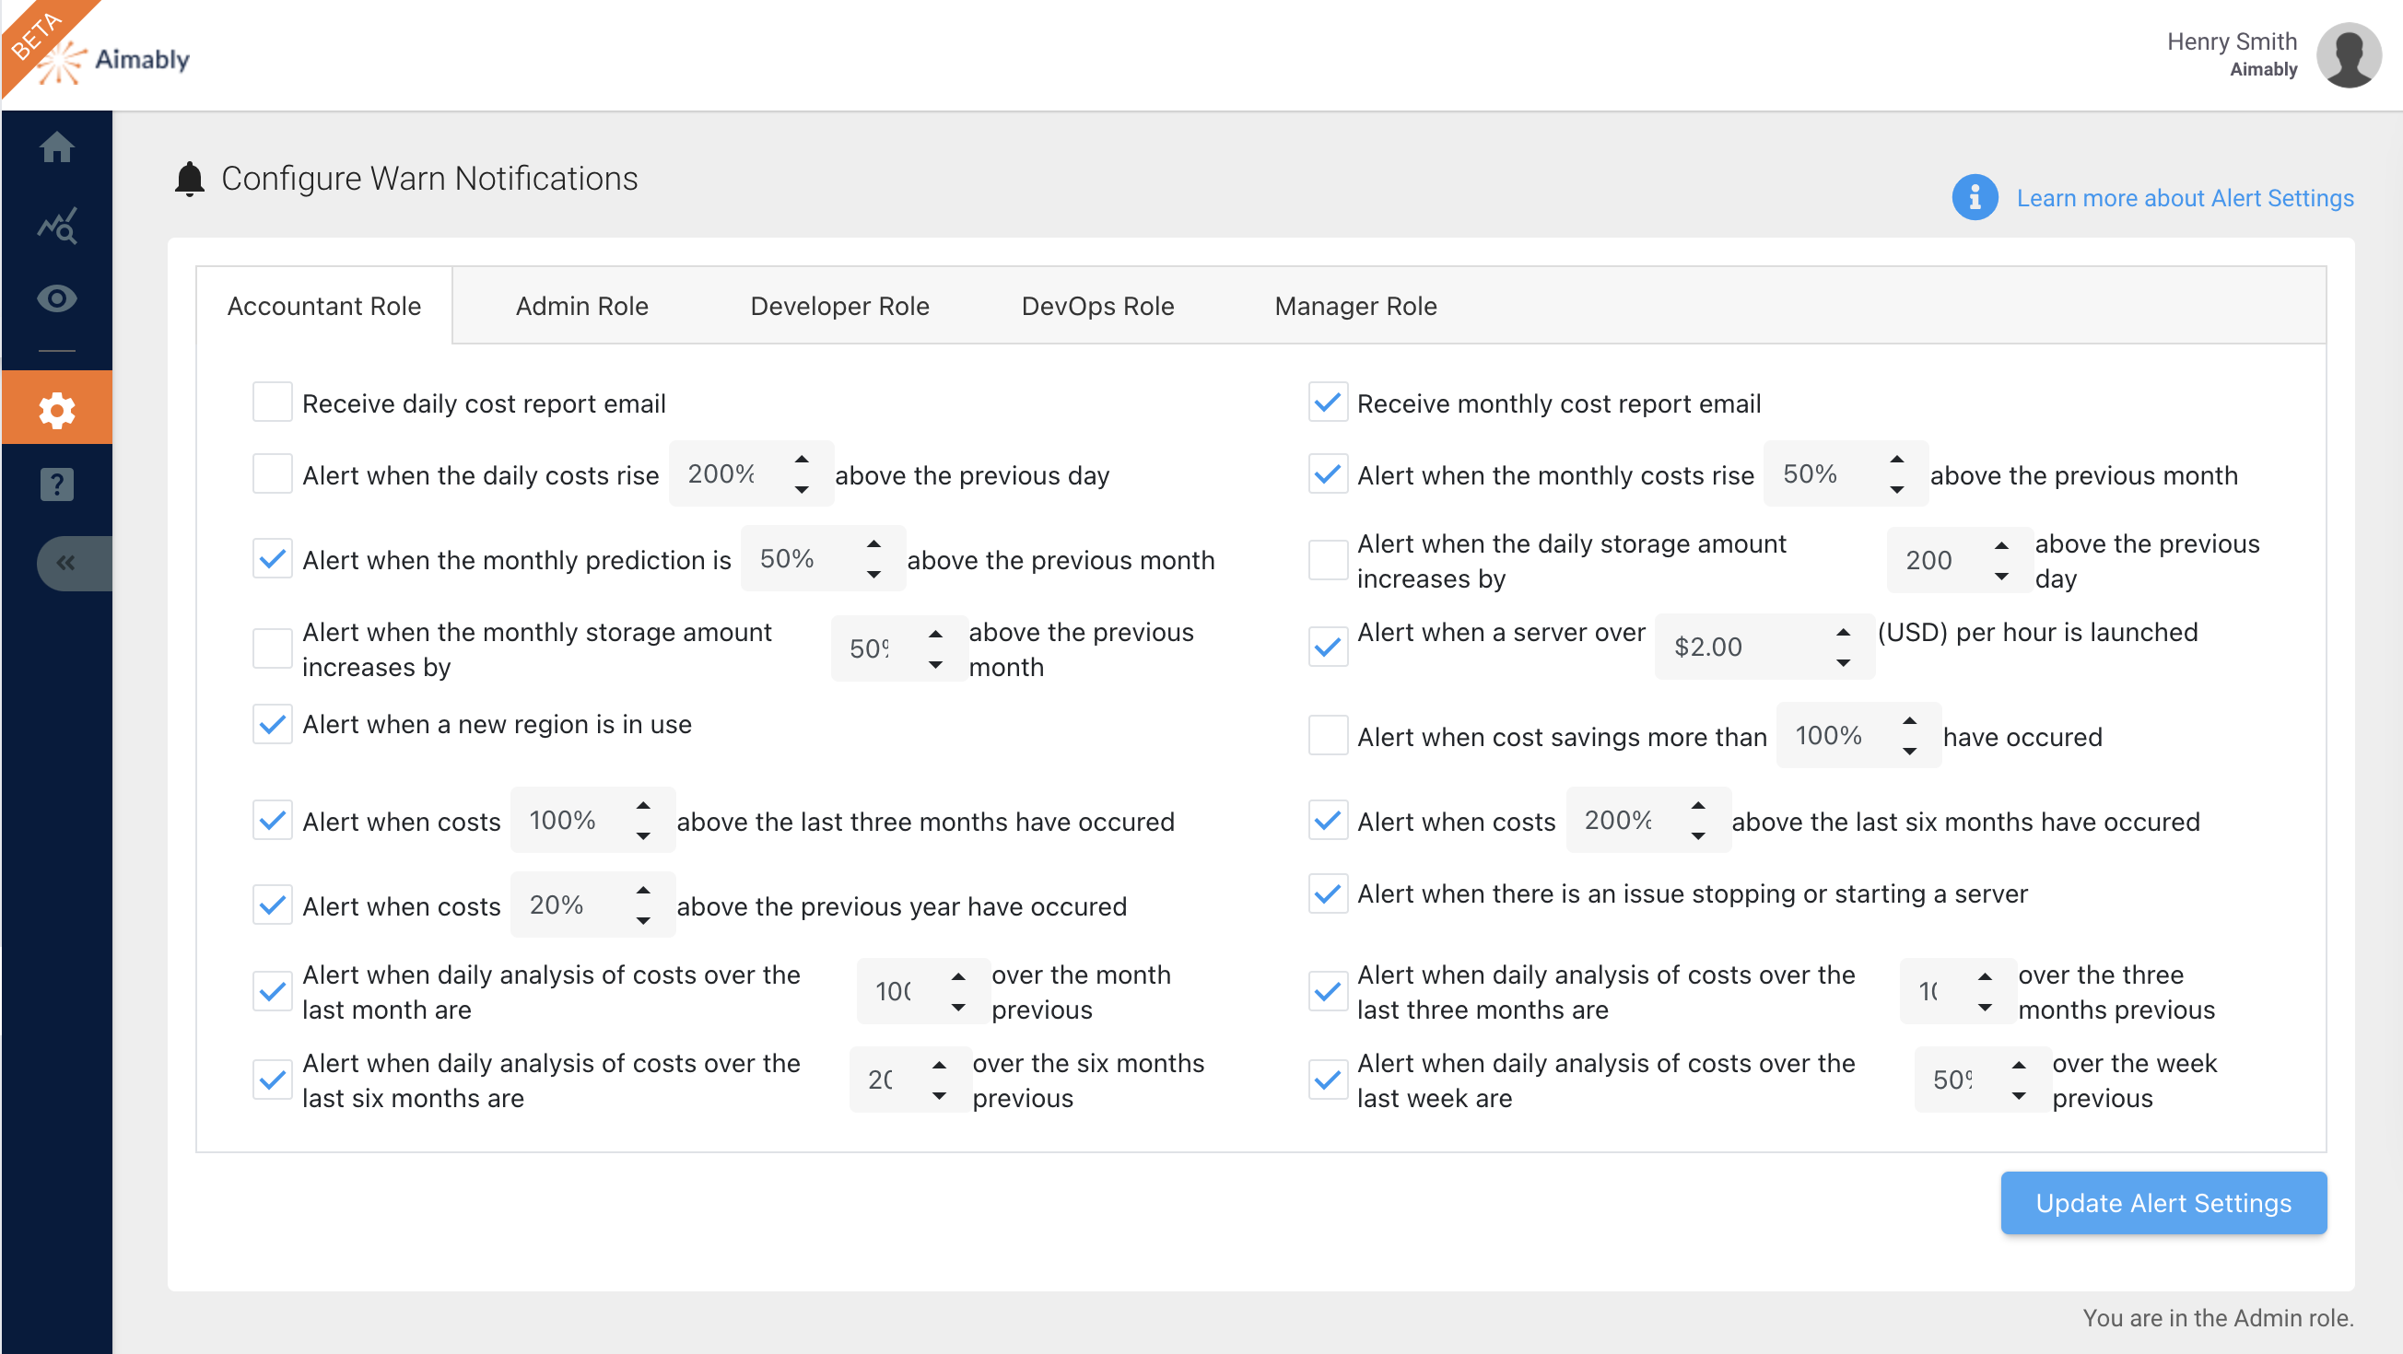
Task: Increase cost savings 100% value
Action: click(1909, 721)
